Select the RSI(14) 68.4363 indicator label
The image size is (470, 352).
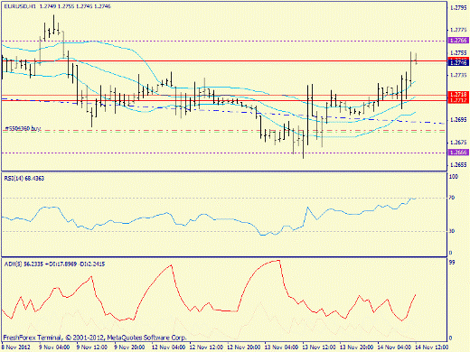click(23, 179)
